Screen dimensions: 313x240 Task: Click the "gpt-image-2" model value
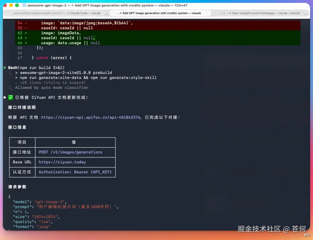(49, 202)
